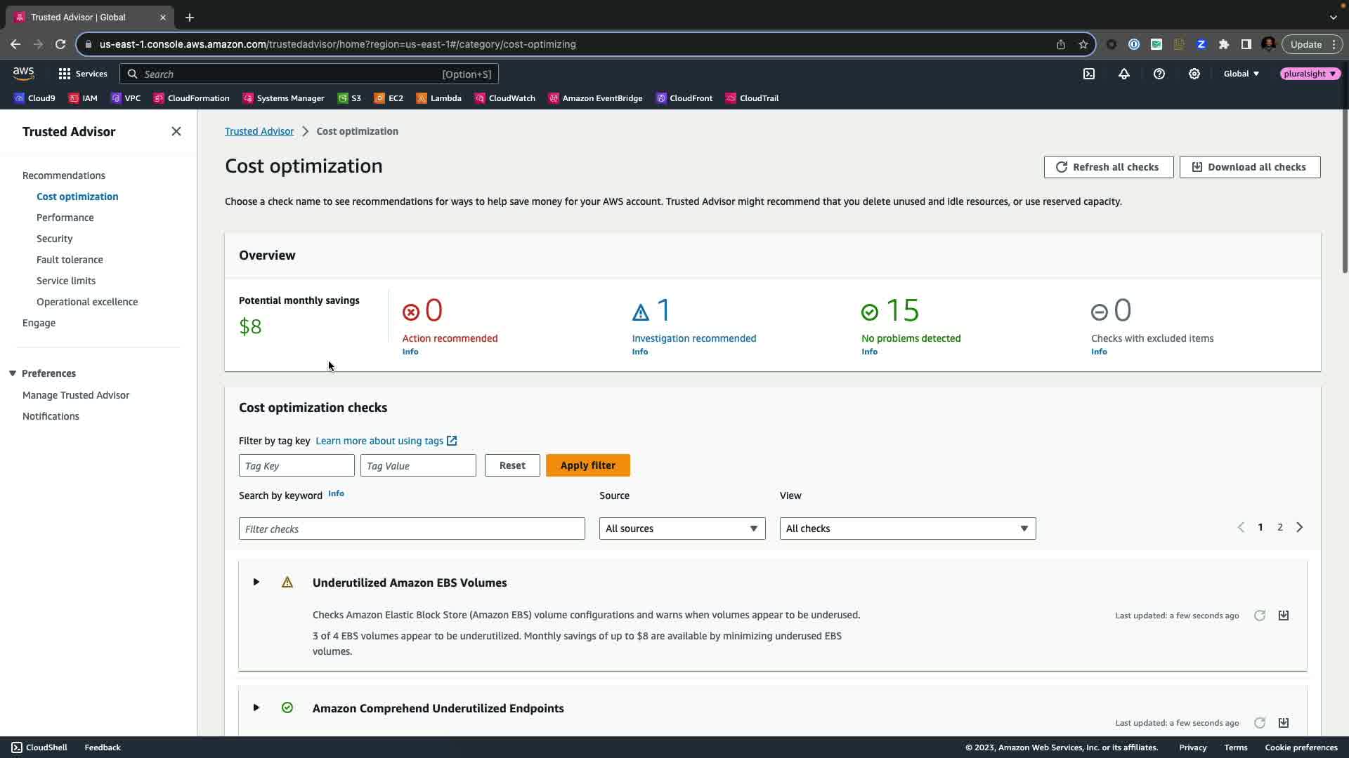Expand the Underutilized Amazon EBS Volumes check
The width and height of the screenshot is (1349, 758).
coord(256,582)
